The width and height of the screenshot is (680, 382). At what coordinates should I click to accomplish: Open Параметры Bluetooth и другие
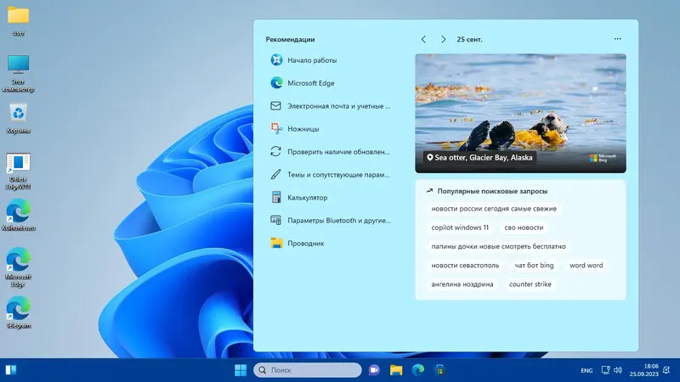pos(330,221)
